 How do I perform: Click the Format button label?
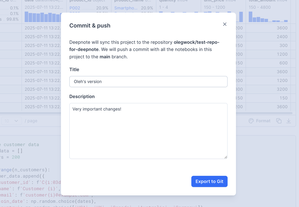pyautogui.click(x=263, y=121)
